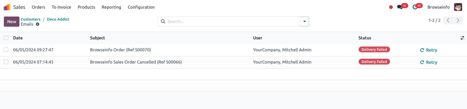467x109 pixels.
Task: Open the Configuration menu
Action: coord(141,7)
